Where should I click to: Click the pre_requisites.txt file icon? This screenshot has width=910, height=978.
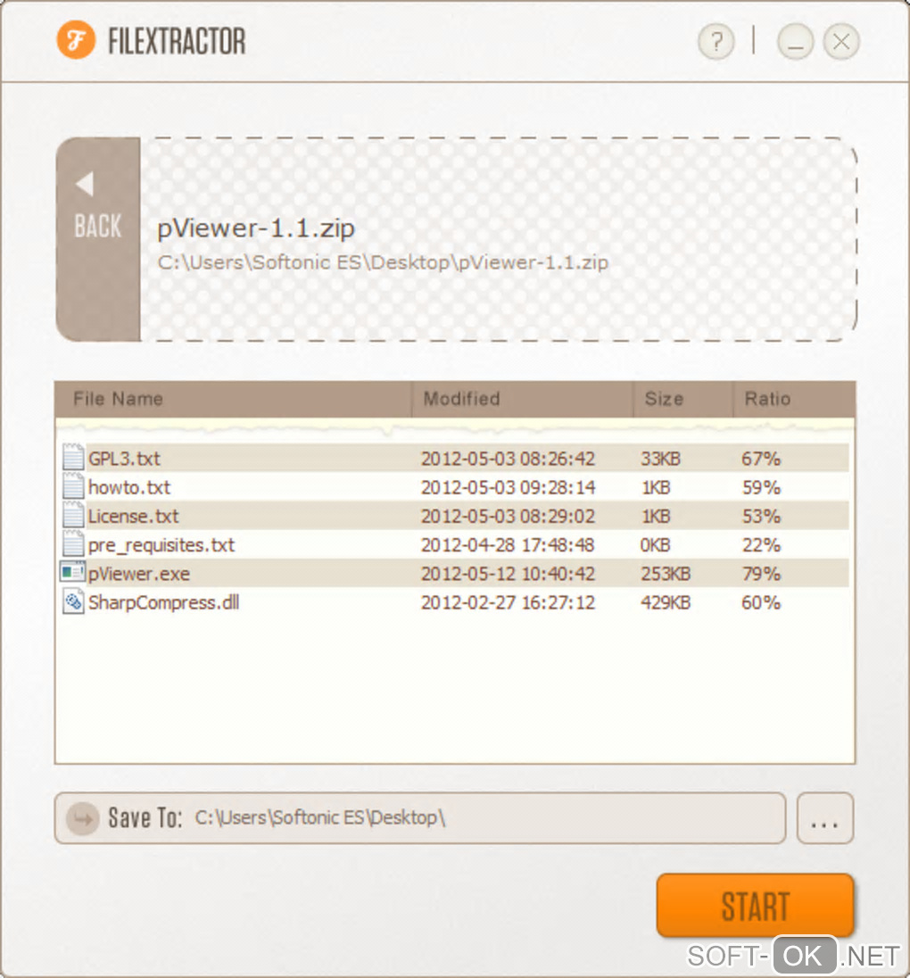(x=73, y=544)
